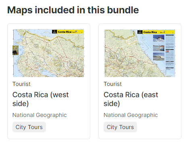Select the City Tours tag on west card
This screenshot has height=146, width=187.
tap(29, 127)
